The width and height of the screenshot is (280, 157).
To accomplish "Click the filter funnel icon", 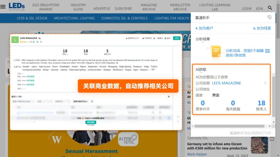I will [x=92, y=102].
